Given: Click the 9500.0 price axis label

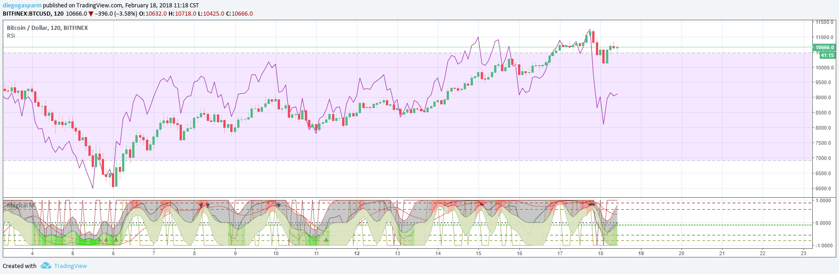Looking at the screenshot, I should point(823,83).
